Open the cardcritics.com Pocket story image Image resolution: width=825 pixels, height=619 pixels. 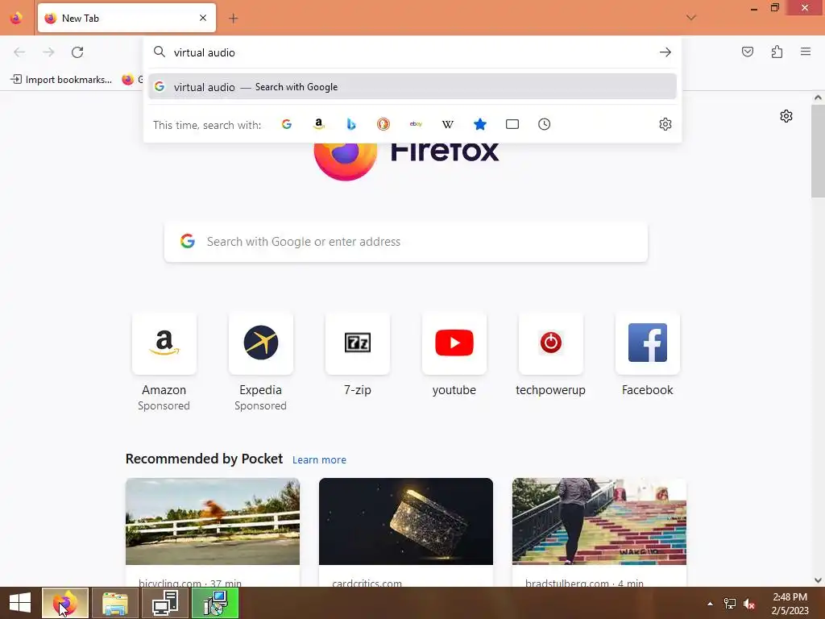pyautogui.click(x=406, y=521)
